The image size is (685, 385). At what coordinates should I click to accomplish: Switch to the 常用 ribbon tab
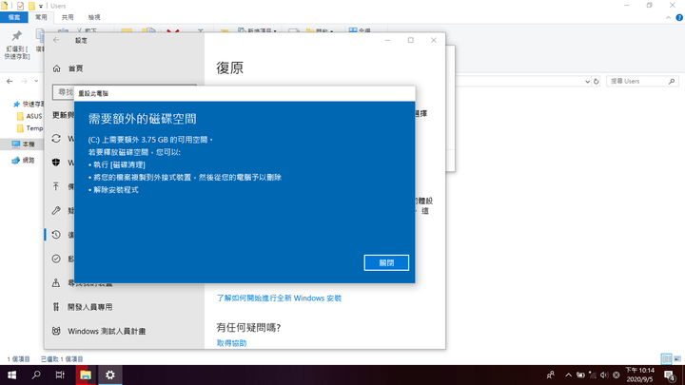[x=41, y=17]
